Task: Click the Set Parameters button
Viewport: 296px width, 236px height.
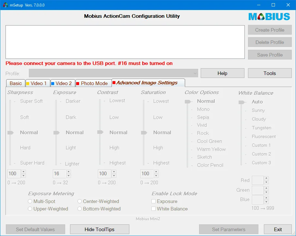Action: [x=229, y=230]
